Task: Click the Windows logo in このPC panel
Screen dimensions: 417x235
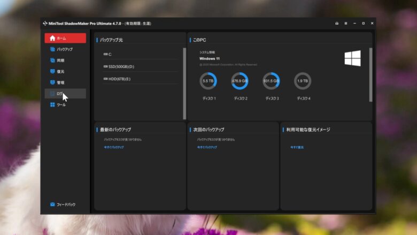Action: tap(353, 58)
